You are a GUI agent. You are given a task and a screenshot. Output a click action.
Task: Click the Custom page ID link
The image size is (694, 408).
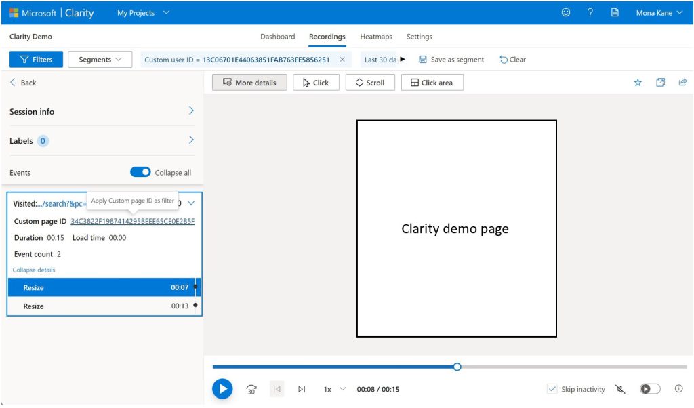coord(132,221)
